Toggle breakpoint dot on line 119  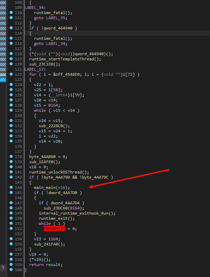(x=11, y=59)
